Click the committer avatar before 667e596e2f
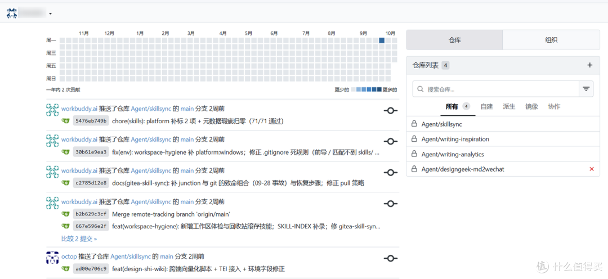 click(65, 226)
